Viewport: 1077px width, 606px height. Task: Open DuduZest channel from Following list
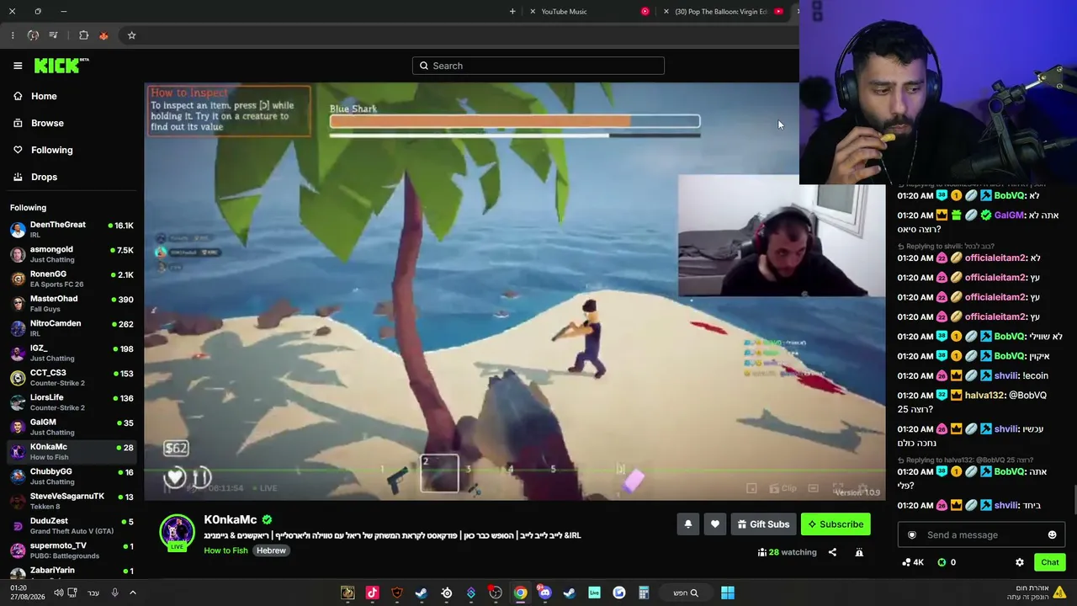[x=72, y=525]
